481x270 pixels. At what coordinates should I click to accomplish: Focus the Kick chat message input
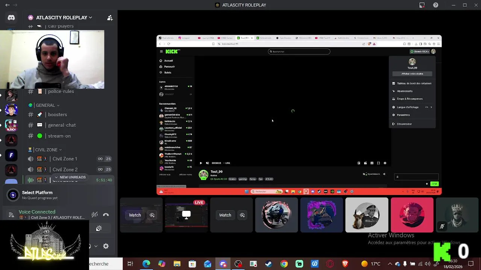point(416,177)
